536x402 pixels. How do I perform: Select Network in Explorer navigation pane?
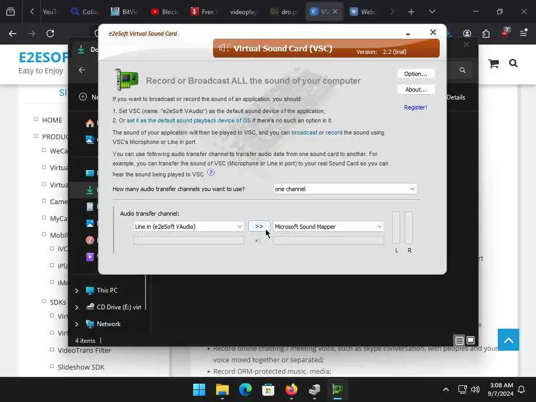(108, 323)
